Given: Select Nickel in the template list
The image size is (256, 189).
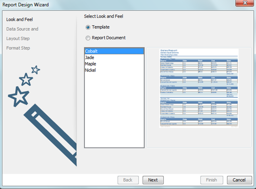Looking at the screenshot, I should click(x=90, y=70).
